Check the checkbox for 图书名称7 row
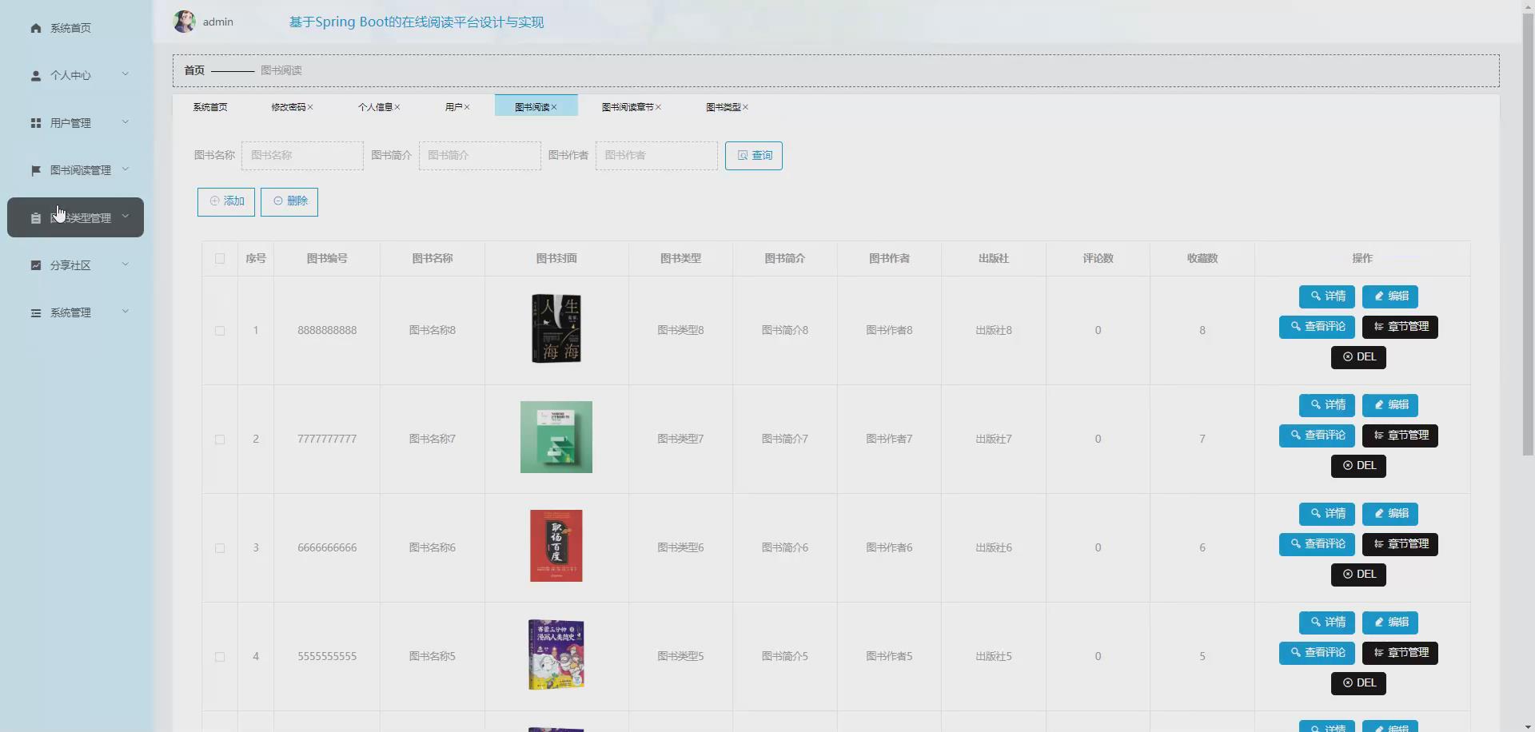This screenshot has width=1535, height=732. 220,439
